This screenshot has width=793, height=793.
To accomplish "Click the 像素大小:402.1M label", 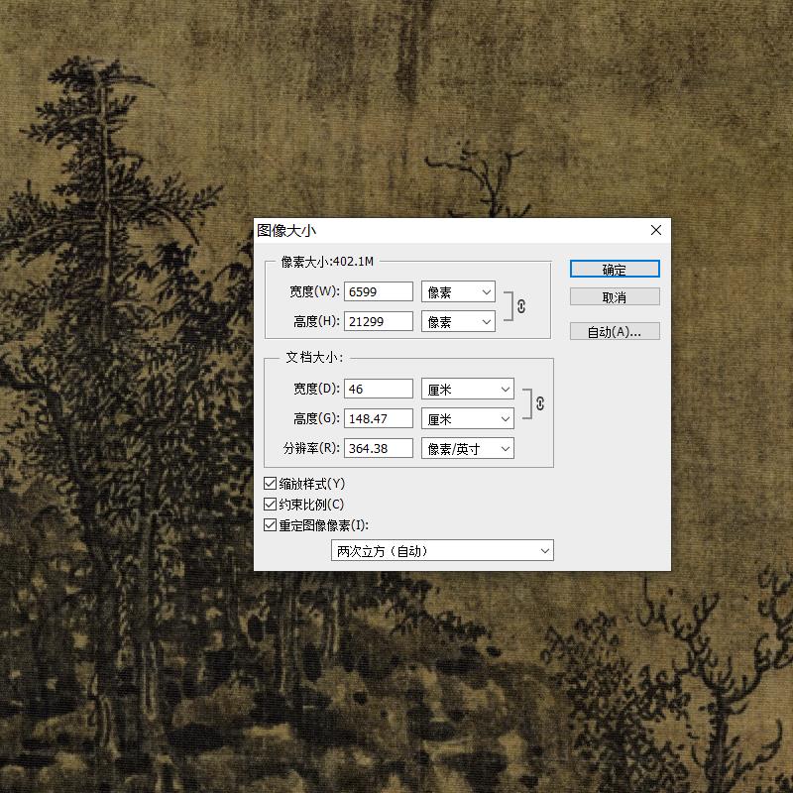I will [x=327, y=262].
